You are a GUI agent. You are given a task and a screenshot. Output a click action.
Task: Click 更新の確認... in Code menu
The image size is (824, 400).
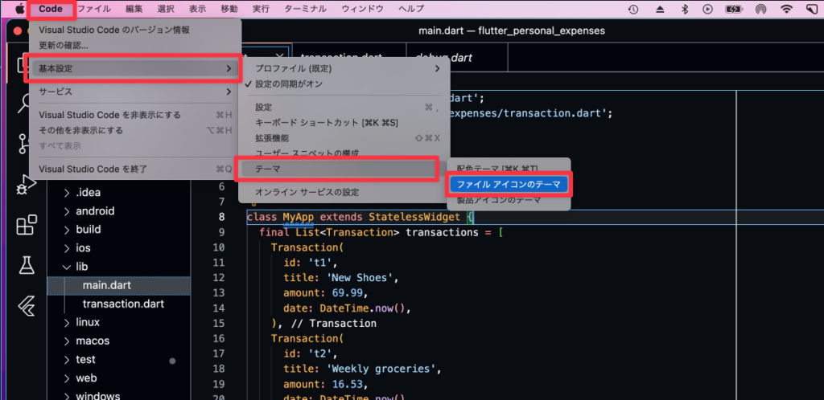tap(64, 45)
